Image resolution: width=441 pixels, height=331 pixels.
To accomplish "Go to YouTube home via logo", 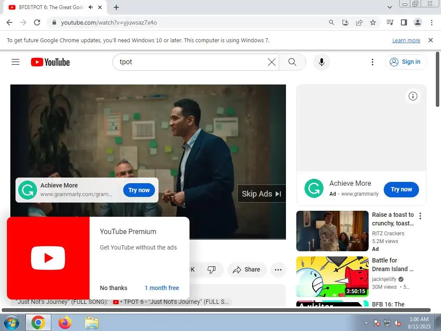I will 50,62.
